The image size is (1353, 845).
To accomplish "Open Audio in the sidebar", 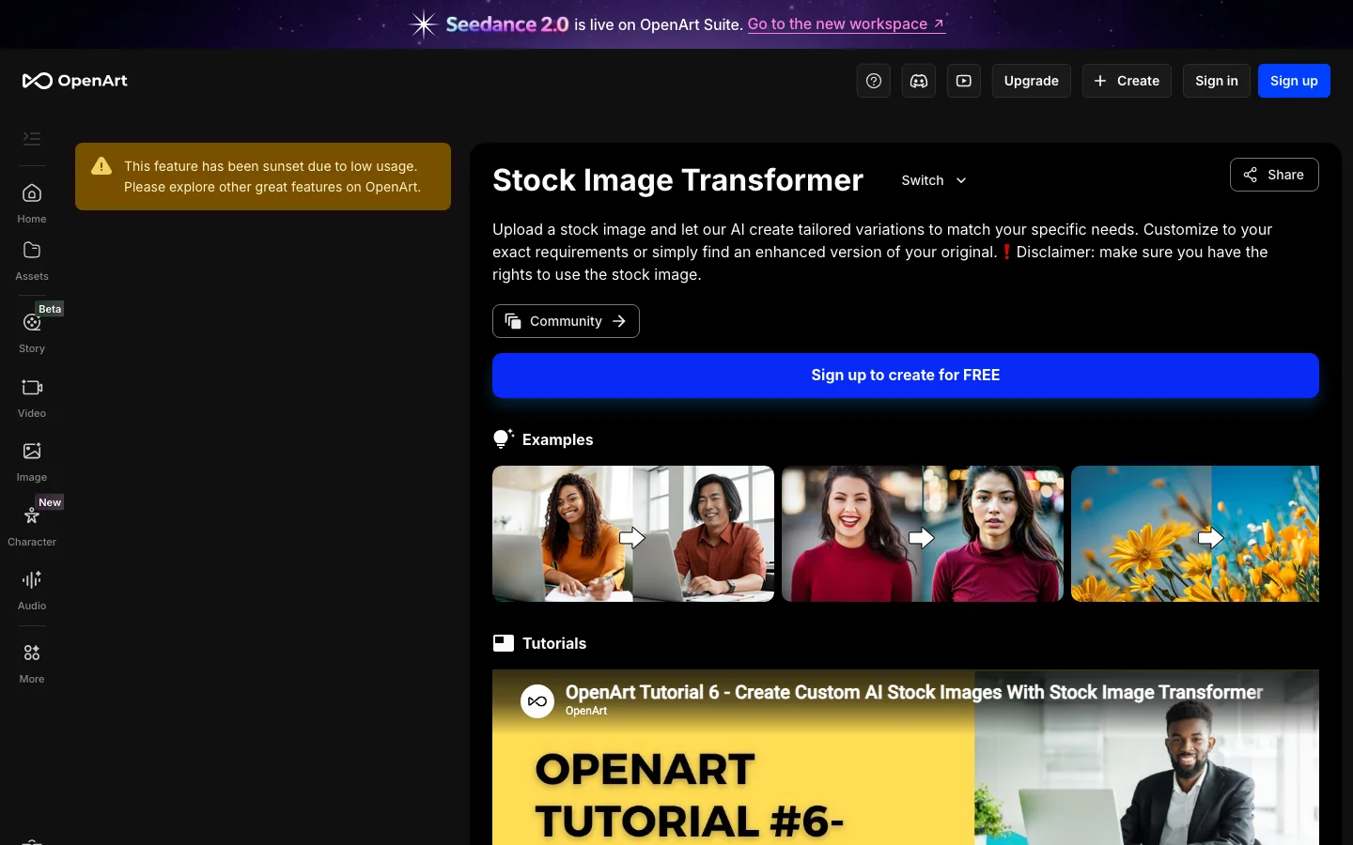I will click(32, 591).
